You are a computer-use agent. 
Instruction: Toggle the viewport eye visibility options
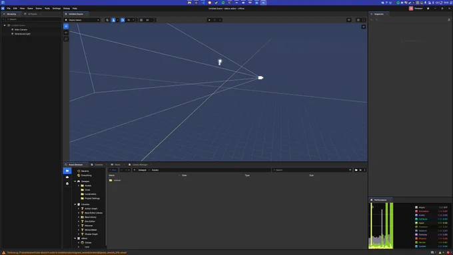click(349, 20)
